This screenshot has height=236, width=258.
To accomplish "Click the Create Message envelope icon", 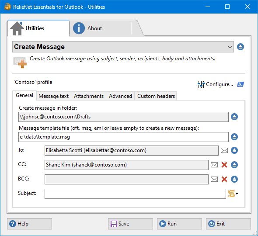I will (x=20, y=62).
